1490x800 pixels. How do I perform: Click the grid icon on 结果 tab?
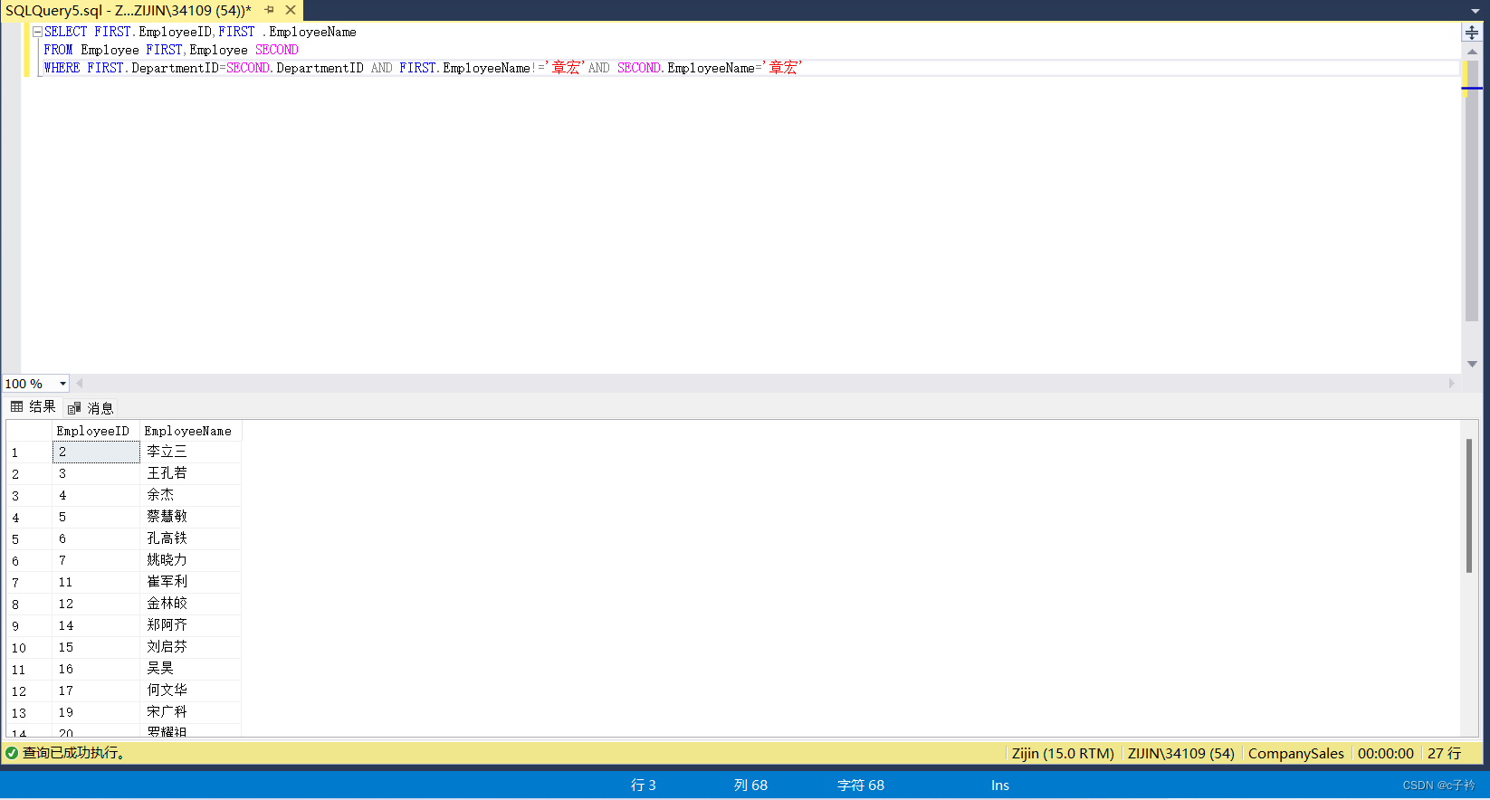[16, 406]
